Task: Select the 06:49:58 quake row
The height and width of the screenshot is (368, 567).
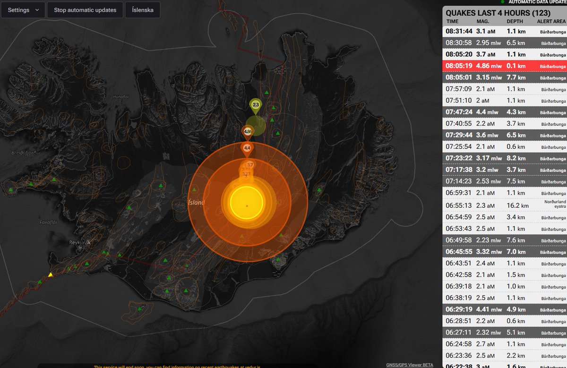Action: (504, 240)
